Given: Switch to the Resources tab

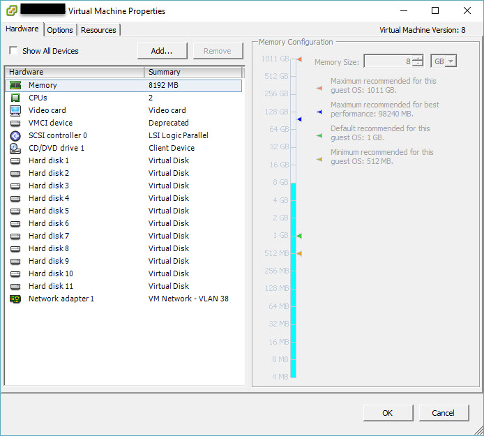Looking at the screenshot, I should [98, 30].
